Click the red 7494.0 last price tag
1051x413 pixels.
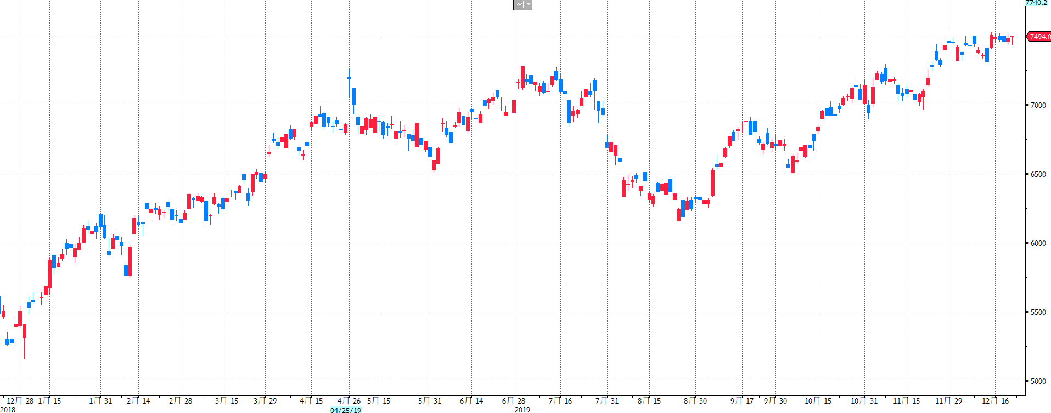point(1039,37)
